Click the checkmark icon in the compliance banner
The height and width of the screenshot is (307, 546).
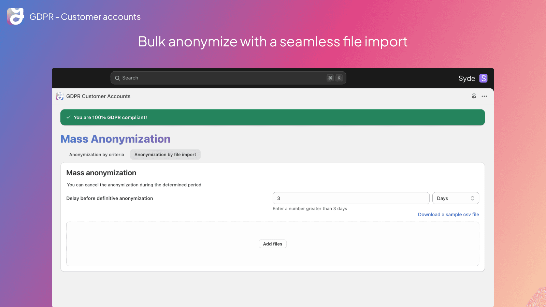point(69,117)
